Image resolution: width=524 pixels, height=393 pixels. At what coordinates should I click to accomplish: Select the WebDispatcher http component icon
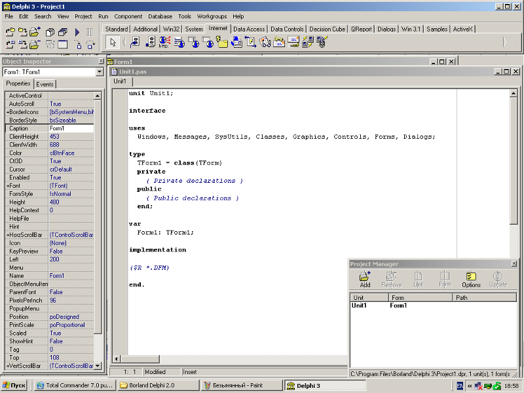[164, 42]
